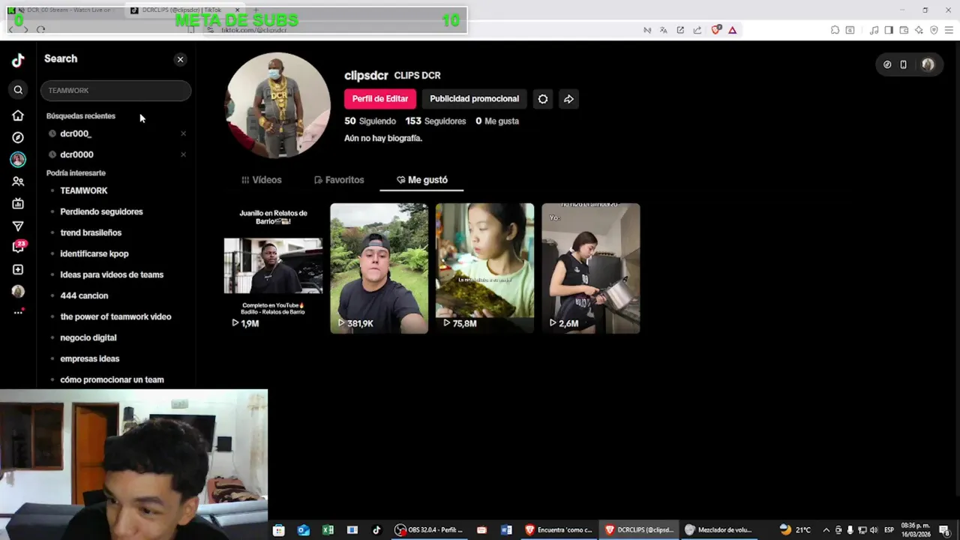Open the Brave VPN shield icon
Screen dimensions: 960x540
[934, 30]
